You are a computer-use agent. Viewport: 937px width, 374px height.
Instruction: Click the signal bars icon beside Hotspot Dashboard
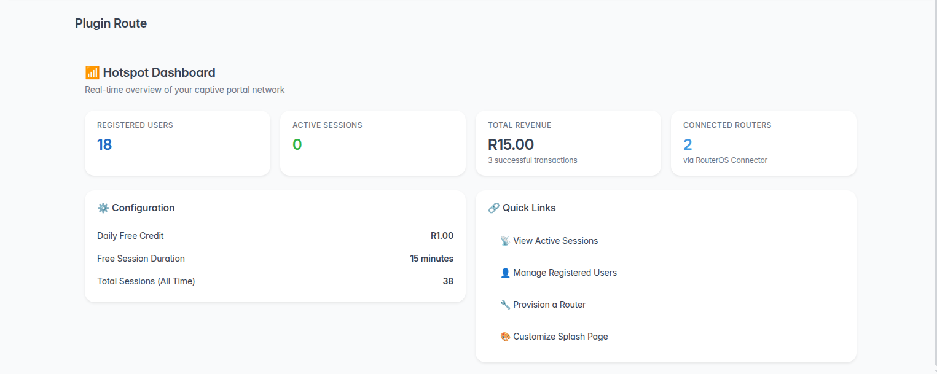(92, 72)
